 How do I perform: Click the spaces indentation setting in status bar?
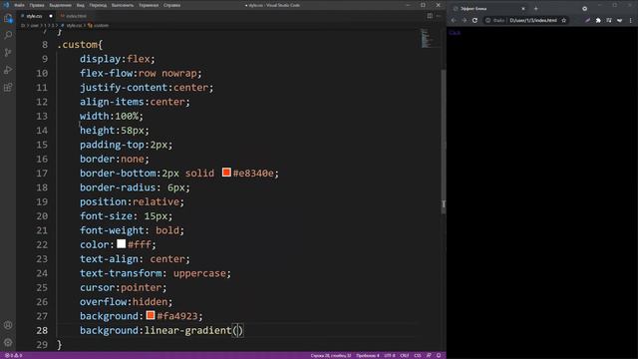point(368,355)
